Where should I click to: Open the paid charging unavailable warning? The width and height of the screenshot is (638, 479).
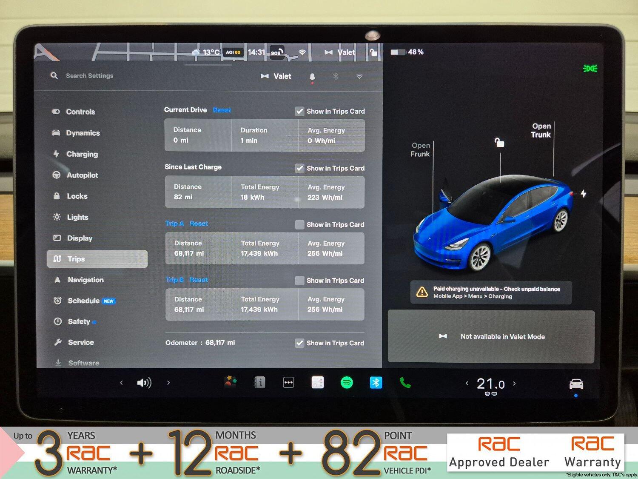tap(491, 293)
